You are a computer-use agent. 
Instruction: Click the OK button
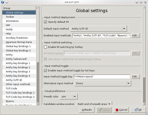138,110
